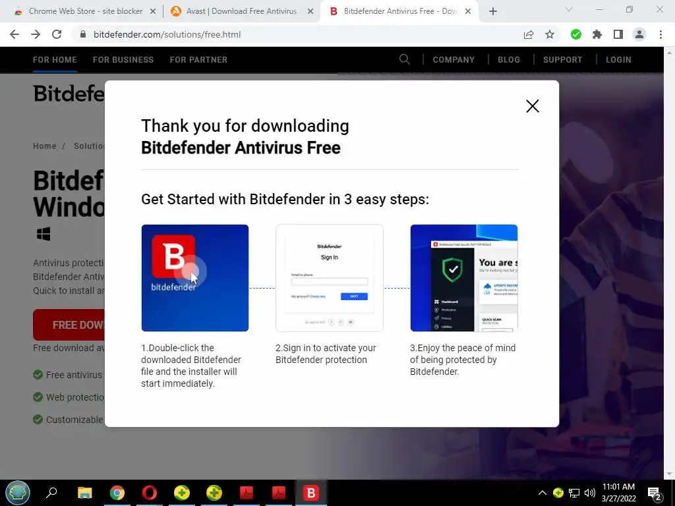The width and height of the screenshot is (675, 506).
Task: Open the SUPPORT link
Action: [x=562, y=60]
